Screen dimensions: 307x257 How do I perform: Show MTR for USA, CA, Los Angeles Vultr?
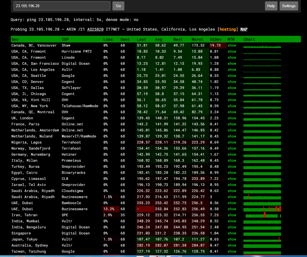(x=232, y=70)
